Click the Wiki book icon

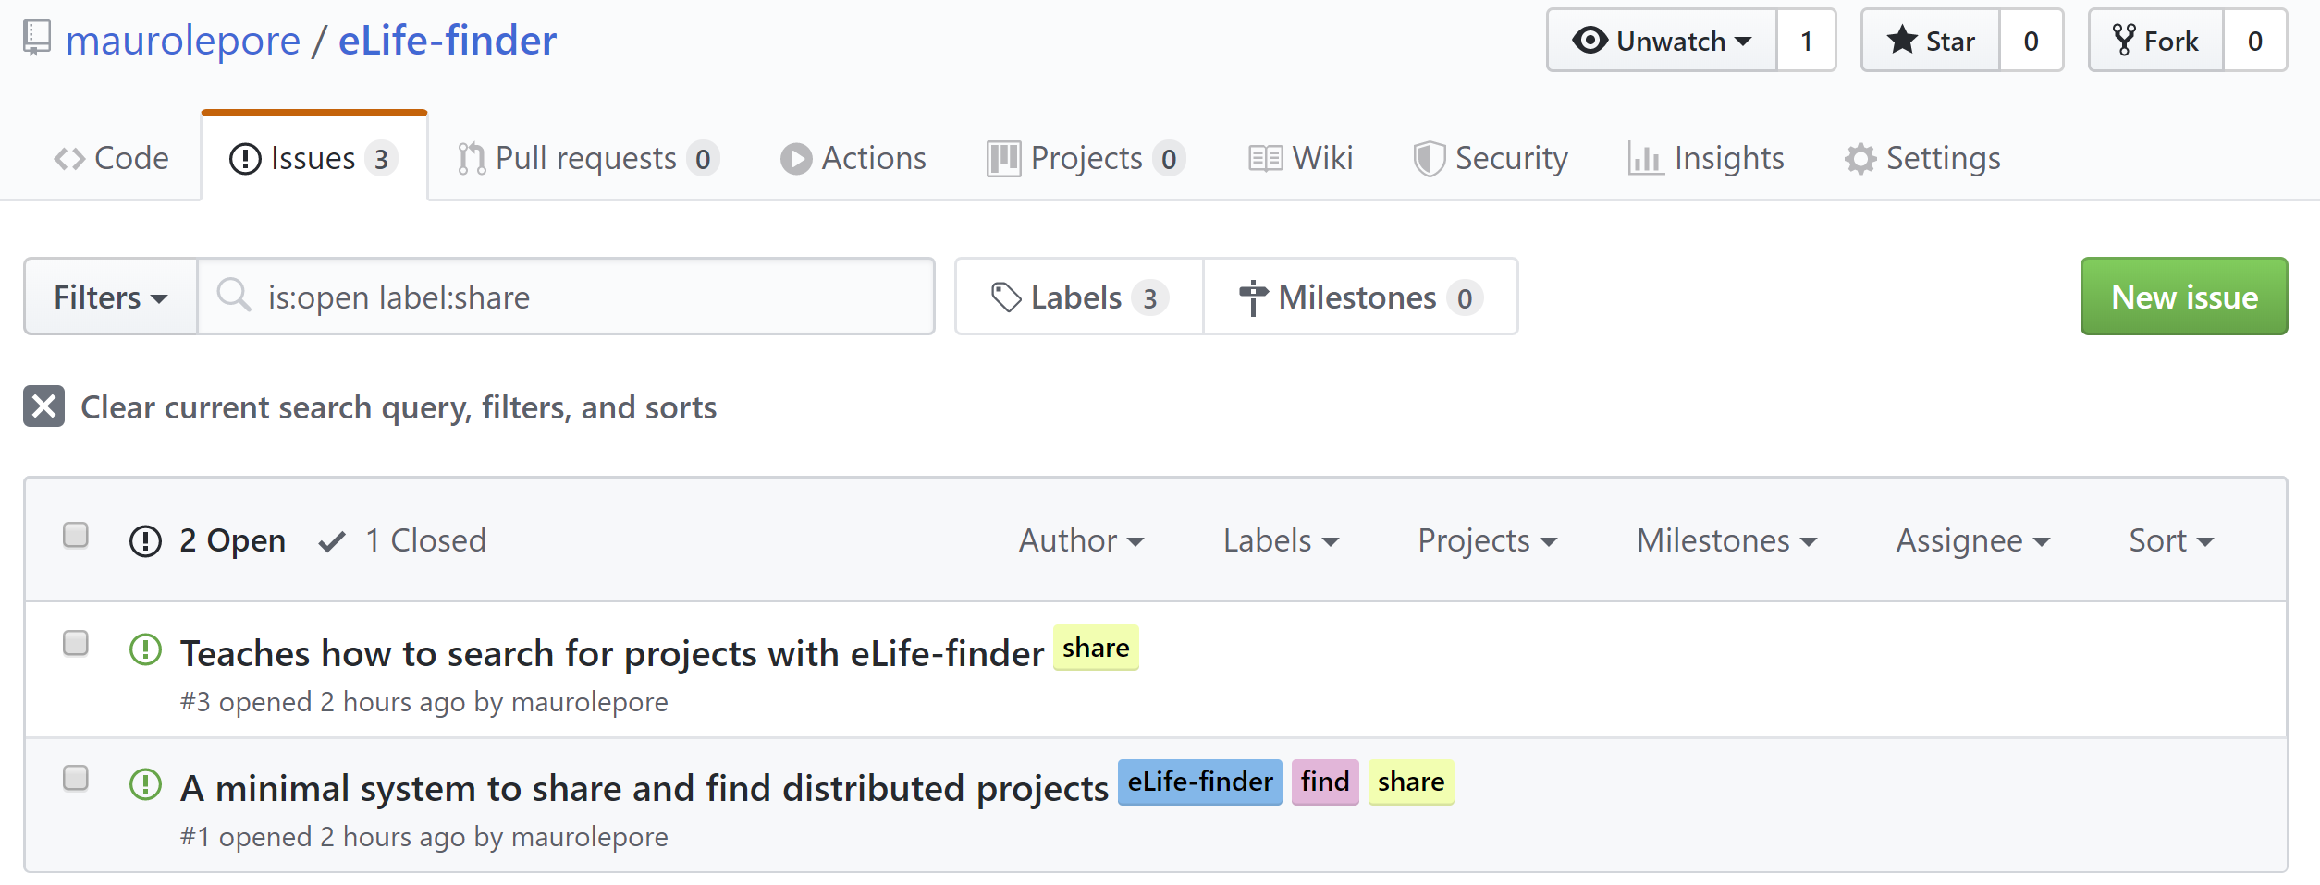tap(1265, 159)
